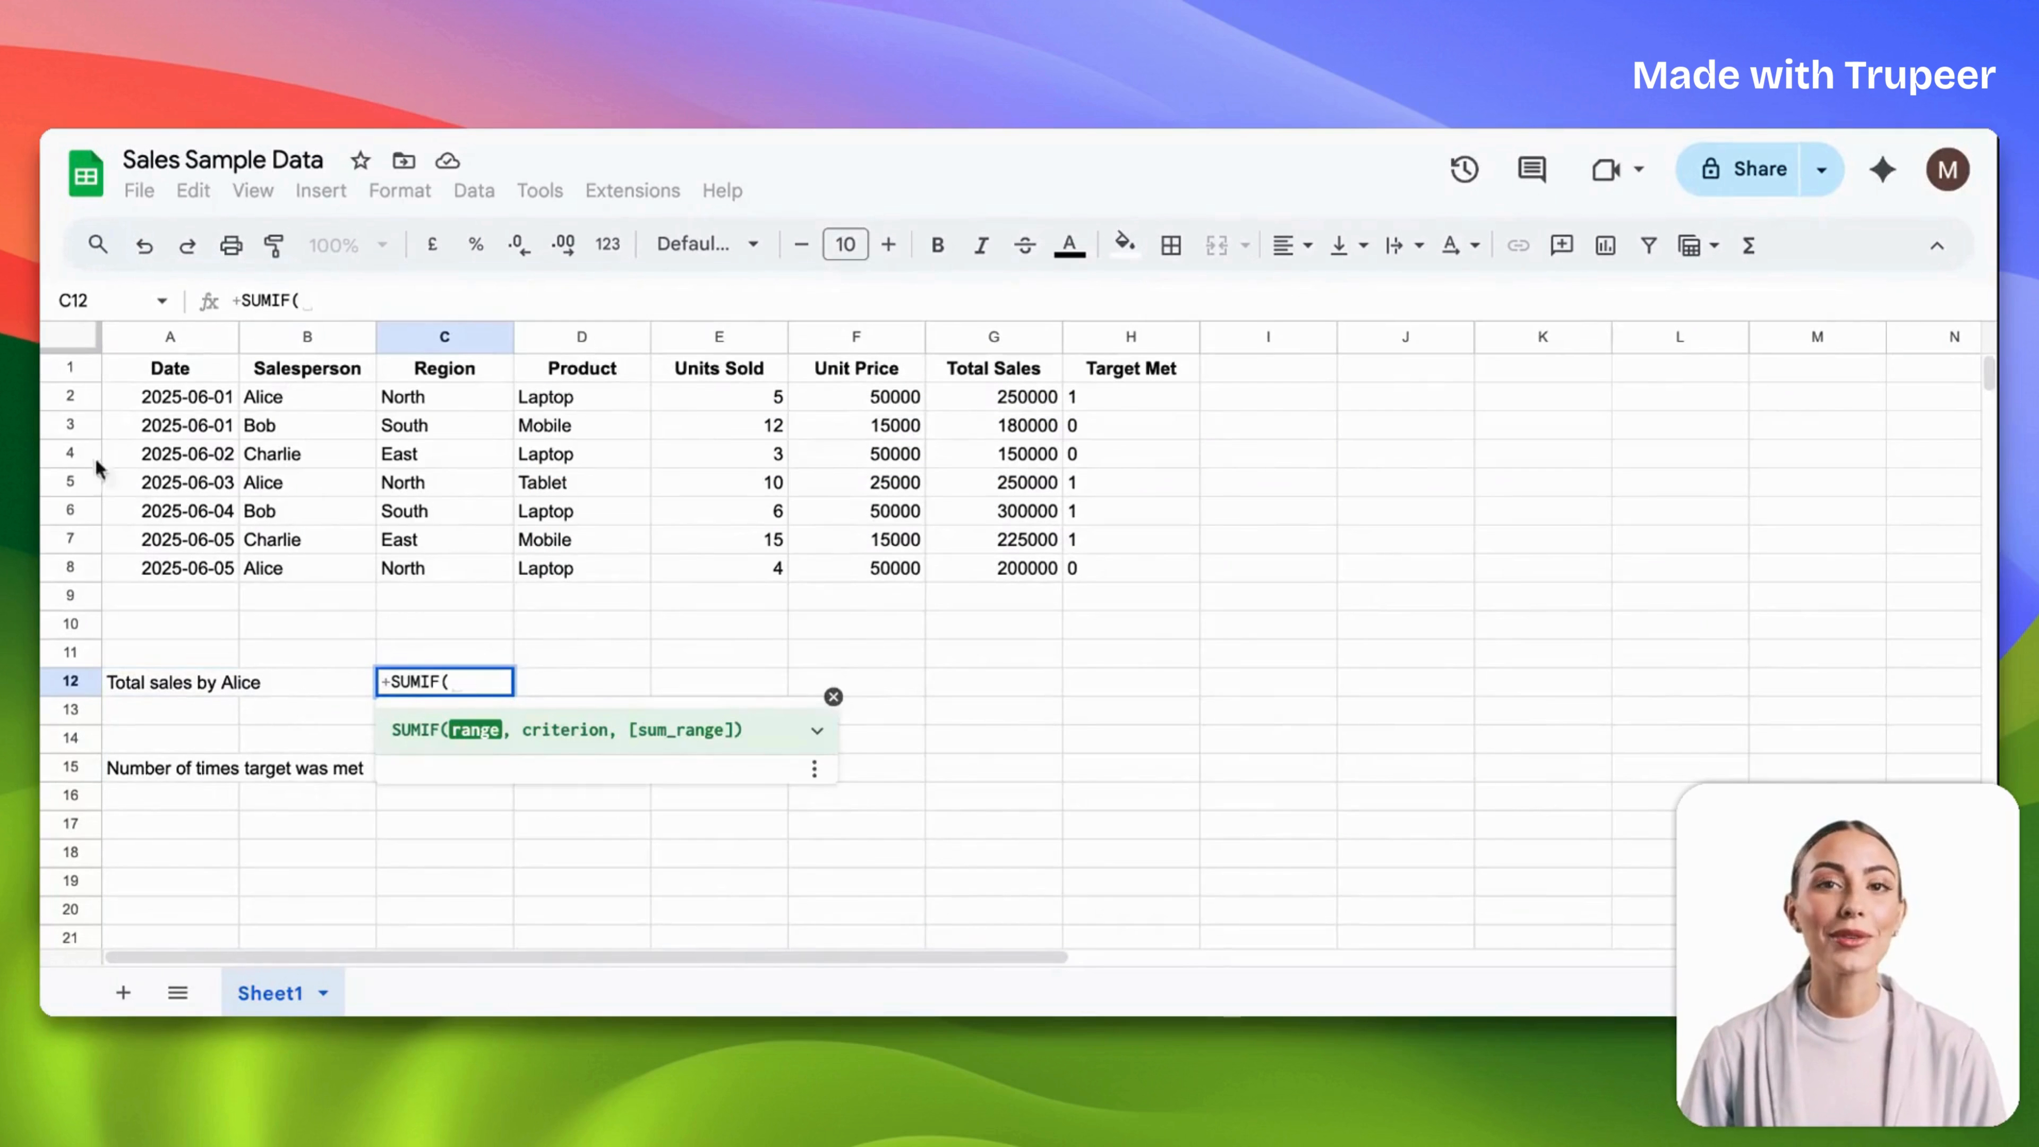Open the Format menu
Viewport: 2039px width, 1147px height.
(x=400, y=190)
